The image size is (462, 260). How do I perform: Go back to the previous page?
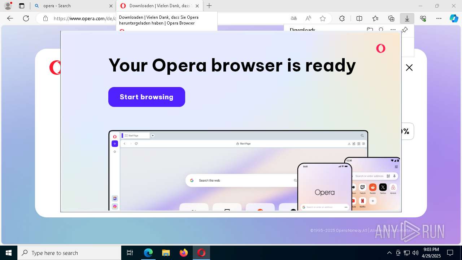[10, 18]
